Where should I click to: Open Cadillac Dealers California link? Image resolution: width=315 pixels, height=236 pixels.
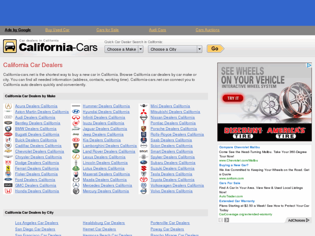click(38, 145)
